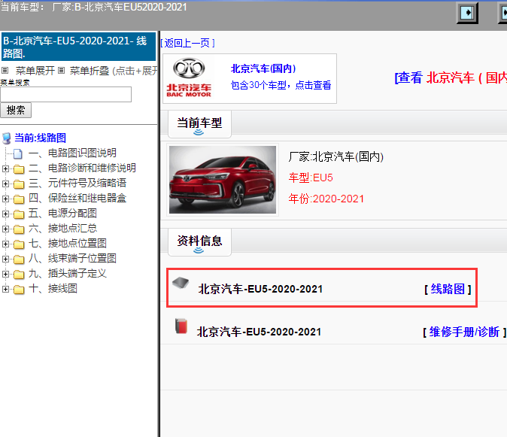Click 查看 北京汽车 link at right
This screenshot has height=437, width=507.
tap(451, 78)
